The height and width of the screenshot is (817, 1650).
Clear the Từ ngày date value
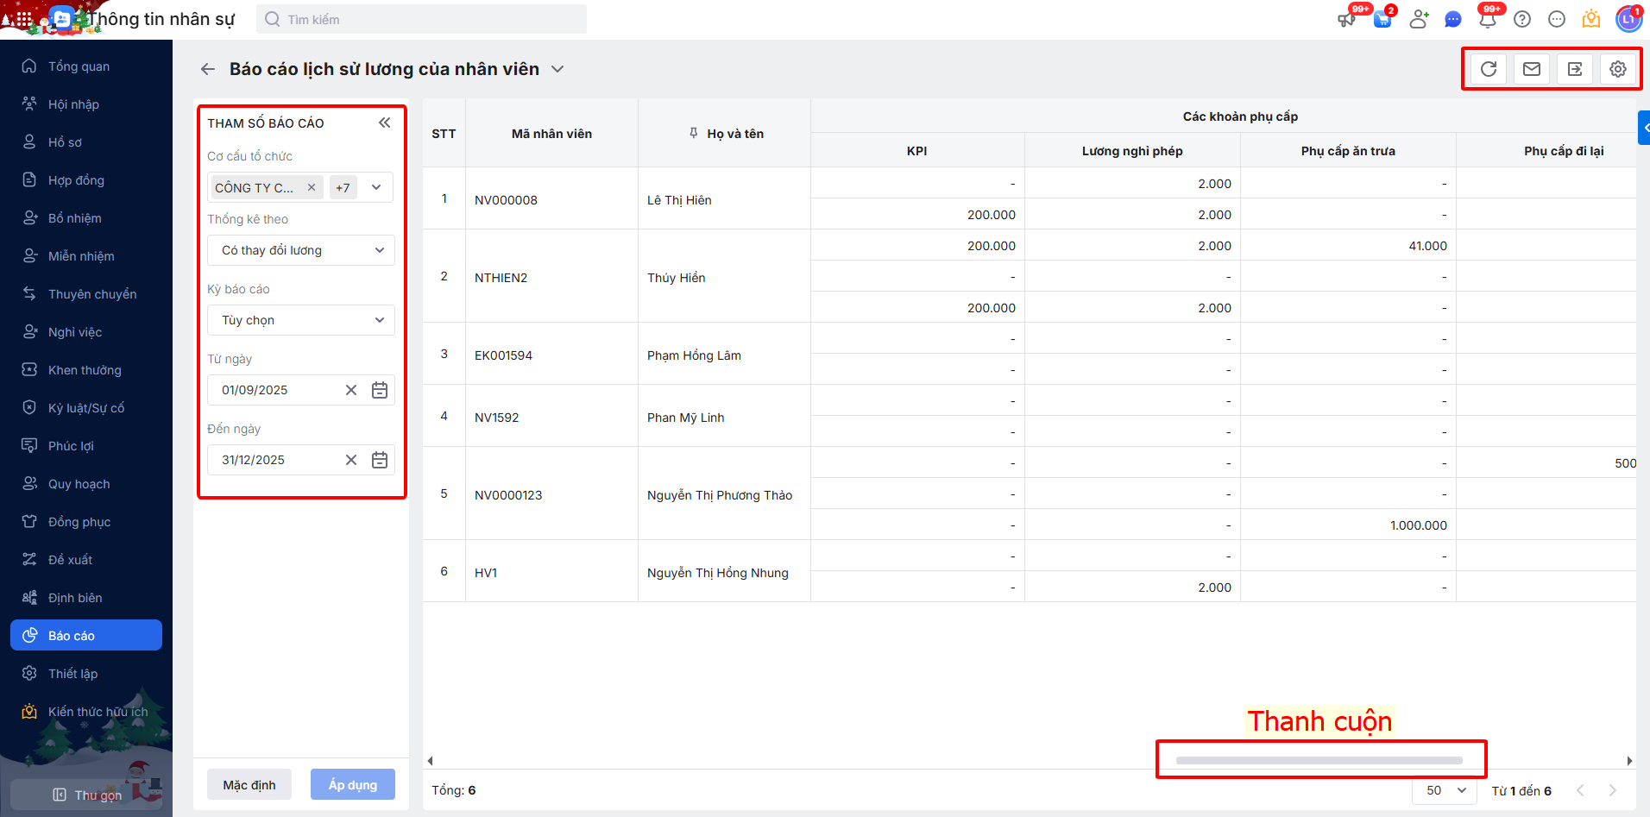pyautogui.click(x=351, y=390)
